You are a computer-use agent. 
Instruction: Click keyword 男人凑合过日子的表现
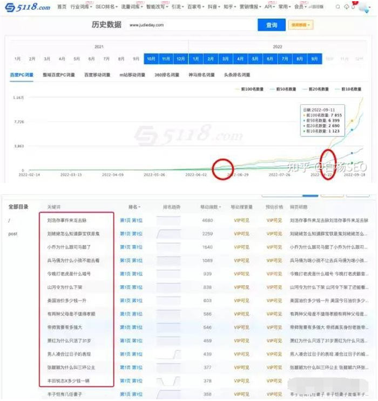tap(69, 354)
